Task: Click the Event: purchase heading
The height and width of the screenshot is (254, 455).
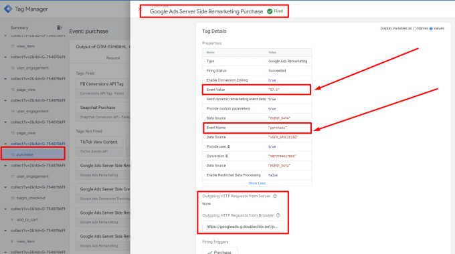Action: pos(88,31)
